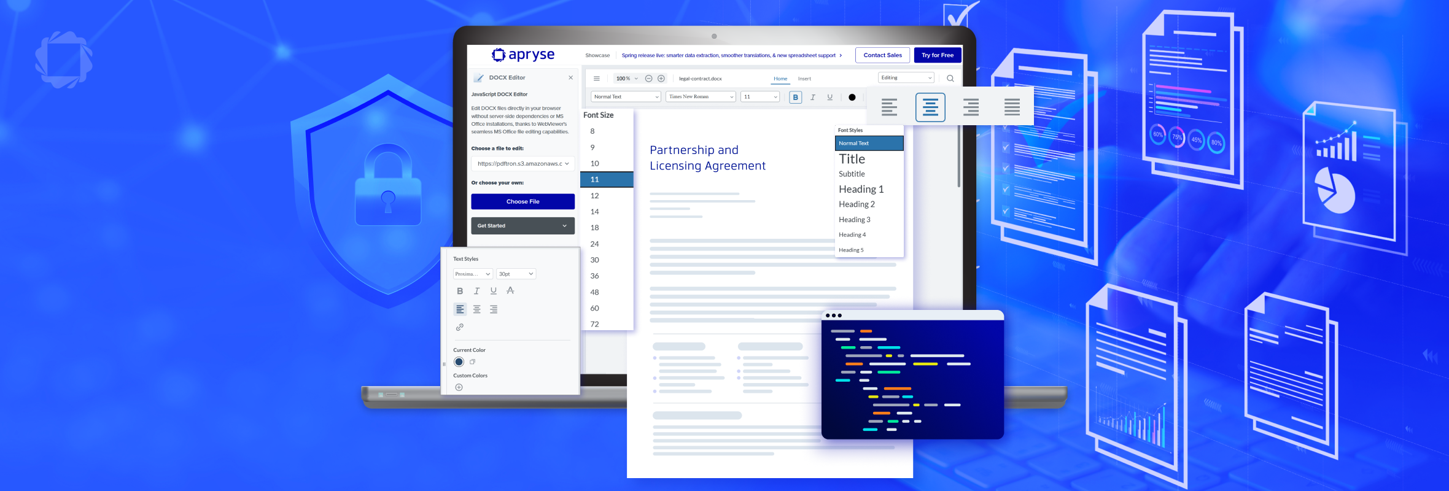Choose font size 24 in Font Size list
The image size is (1449, 491).
coord(594,244)
